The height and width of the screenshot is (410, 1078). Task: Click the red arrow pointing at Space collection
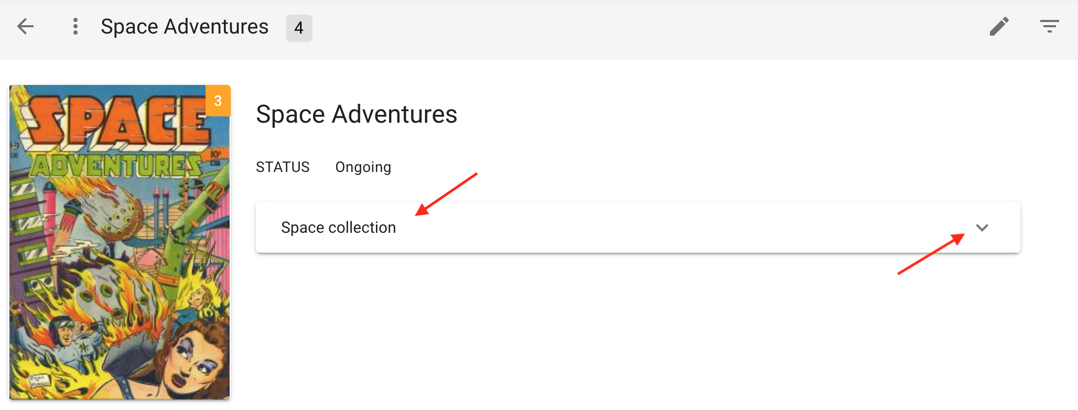[446, 195]
